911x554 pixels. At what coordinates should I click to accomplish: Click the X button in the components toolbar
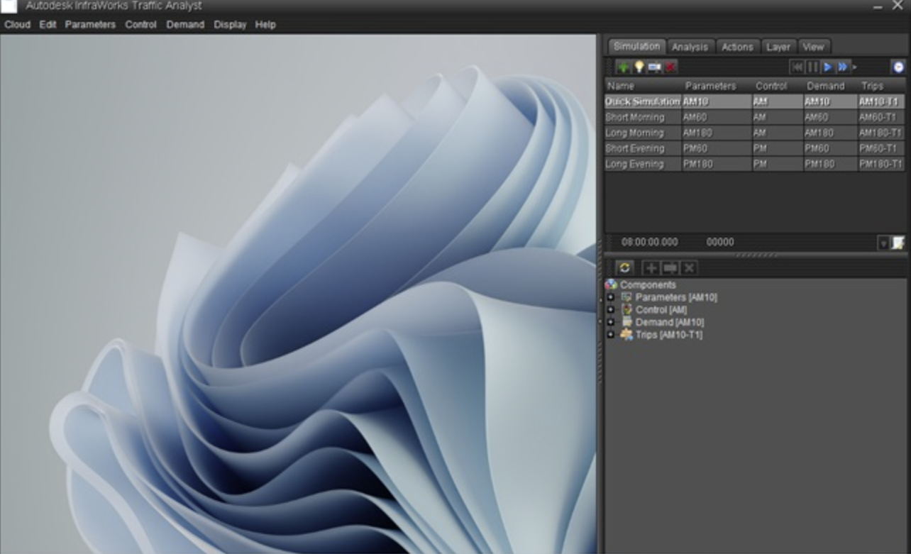point(689,267)
